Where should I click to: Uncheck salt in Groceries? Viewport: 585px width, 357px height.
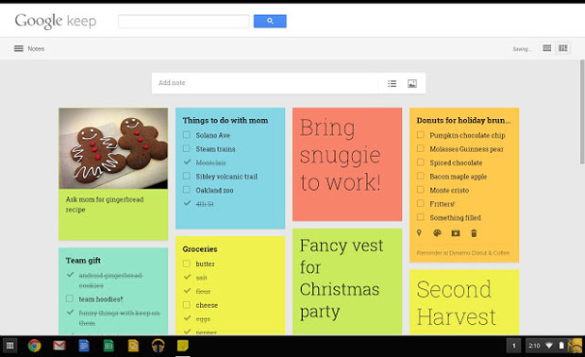click(187, 277)
